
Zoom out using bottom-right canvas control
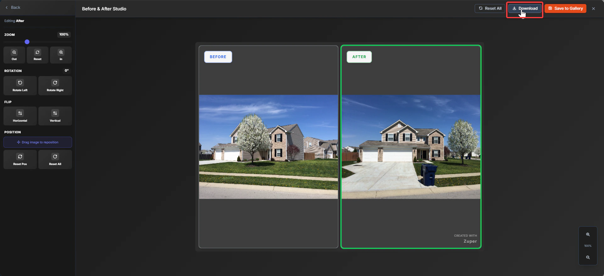[588, 257]
